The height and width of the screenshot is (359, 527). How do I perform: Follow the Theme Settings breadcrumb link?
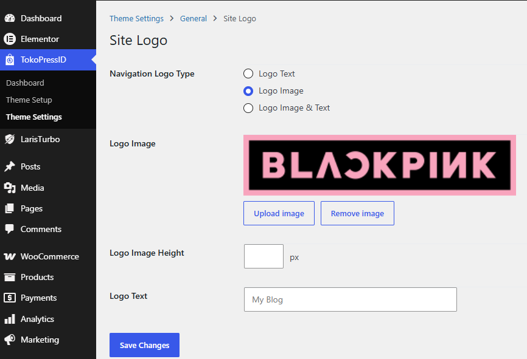[136, 18]
